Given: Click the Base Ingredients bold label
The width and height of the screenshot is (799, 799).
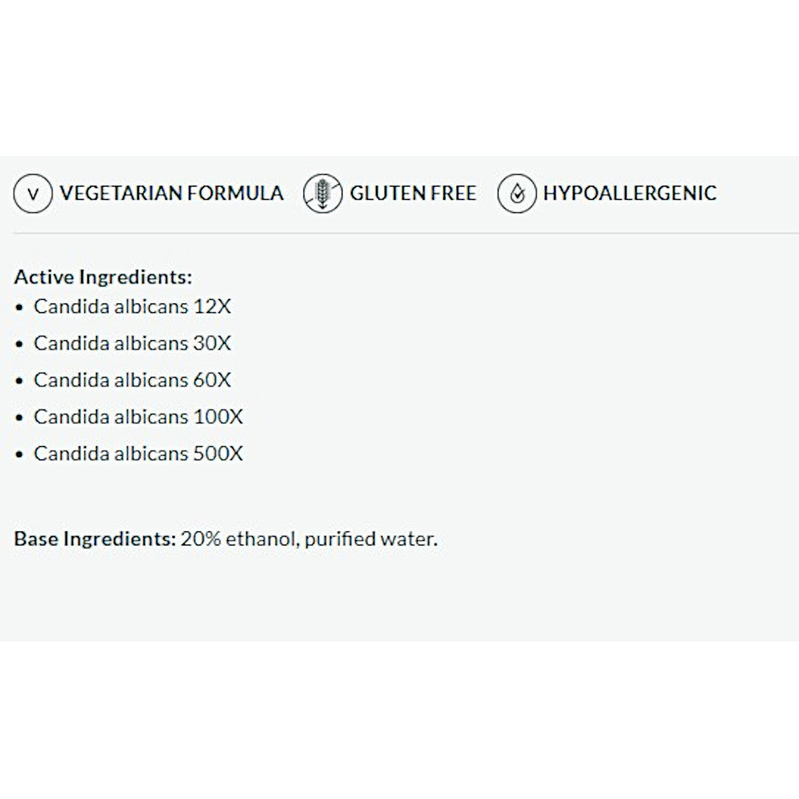Looking at the screenshot, I should pyautogui.click(x=95, y=539).
